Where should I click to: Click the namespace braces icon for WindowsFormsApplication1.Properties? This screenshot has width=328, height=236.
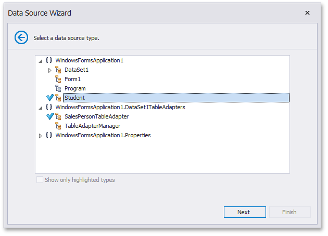click(x=49, y=135)
